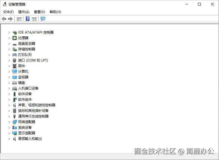Select the 打印队列 label
The width and height of the screenshot is (219, 160).
pyautogui.click(x=25, y=55)
